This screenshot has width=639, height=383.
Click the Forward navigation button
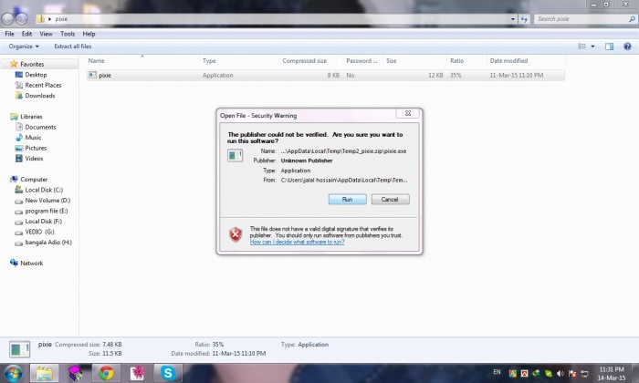22,19
